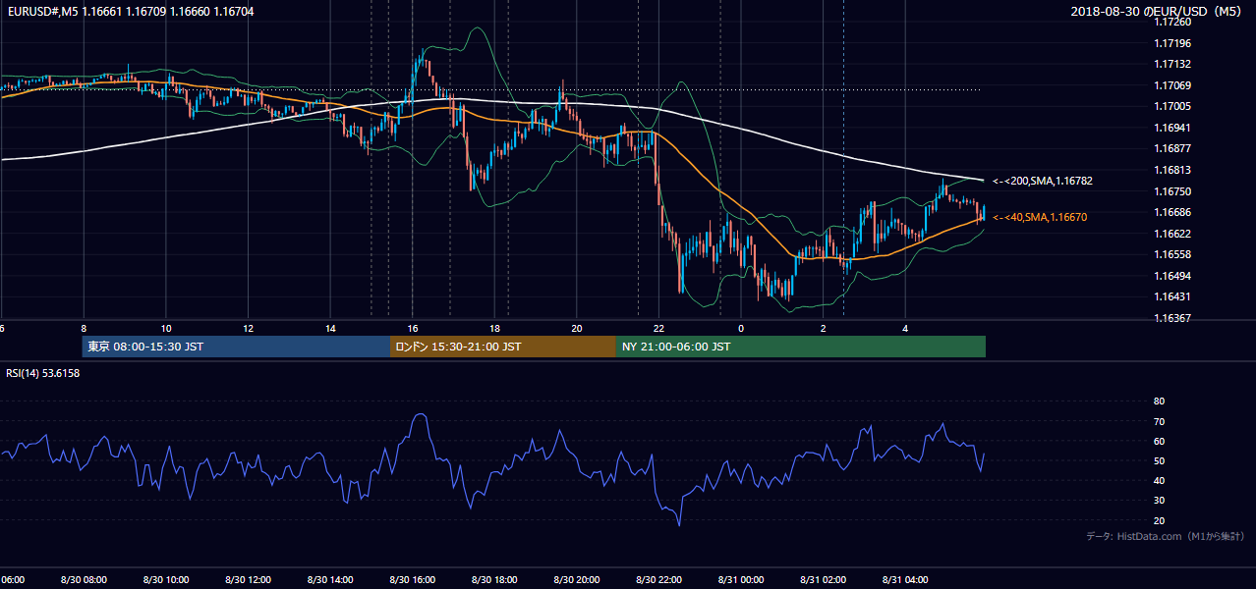The height and width of the screenshot is (589, 1256).
Task: Click price axis value 1.16941
Action: (x=1172, y=128)
